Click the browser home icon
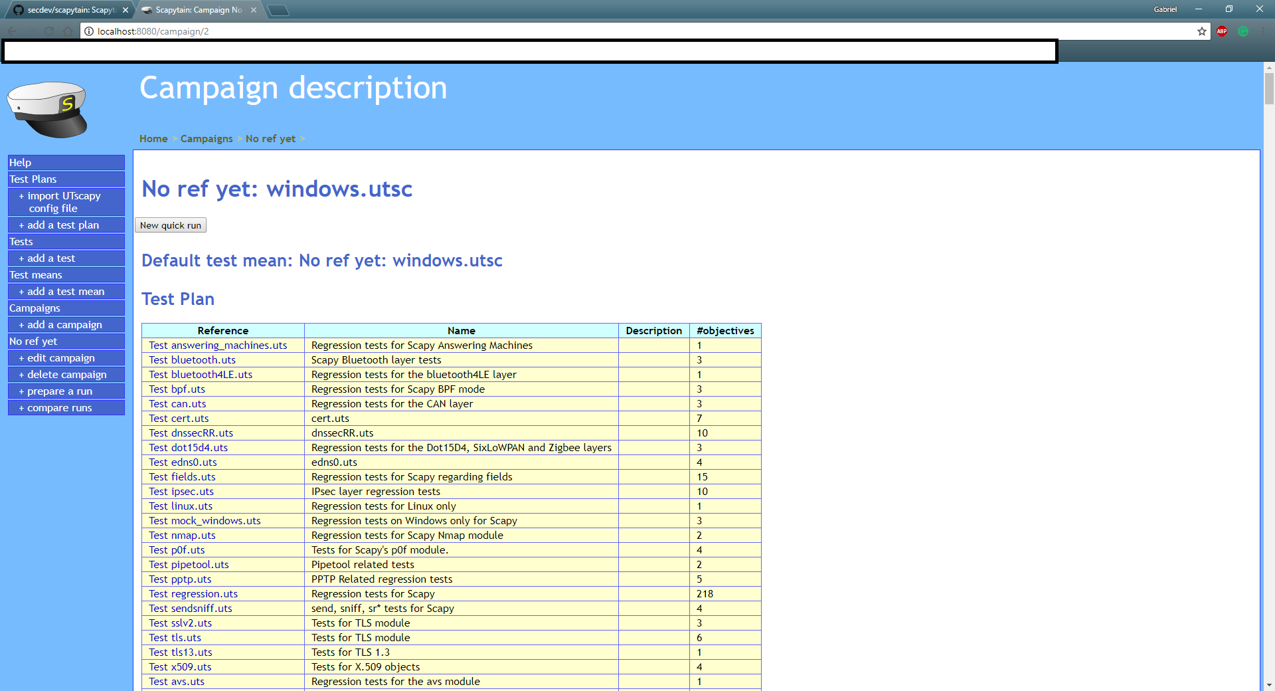This screenshot has width=1275, height=691. point(68,31)
